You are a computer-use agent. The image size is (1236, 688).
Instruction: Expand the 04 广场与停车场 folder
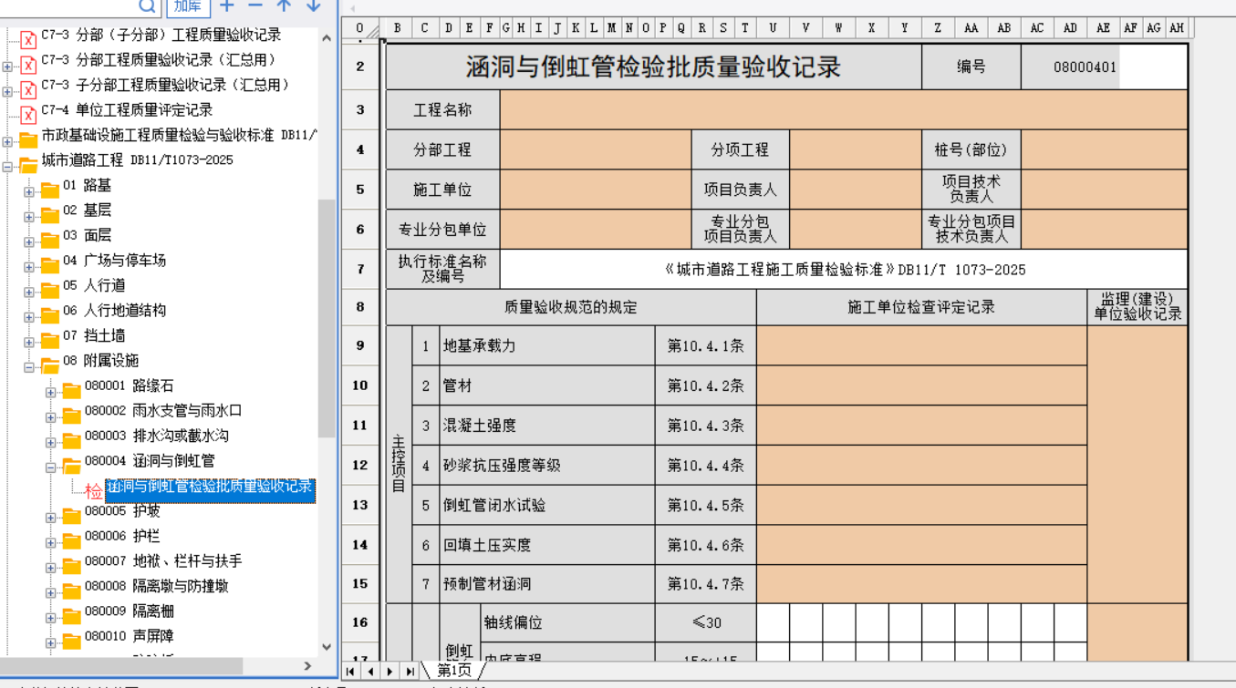click(x=29, y=266)
